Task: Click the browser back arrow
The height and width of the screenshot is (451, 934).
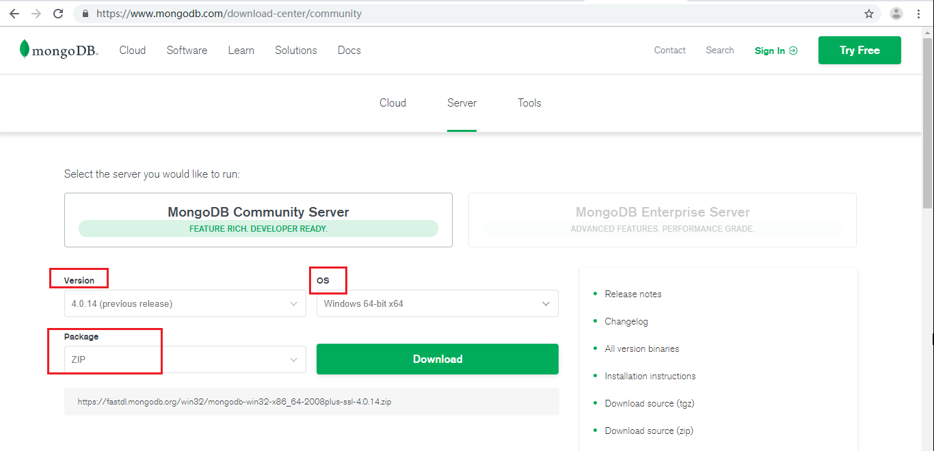Action: click(x=14, y=13)
